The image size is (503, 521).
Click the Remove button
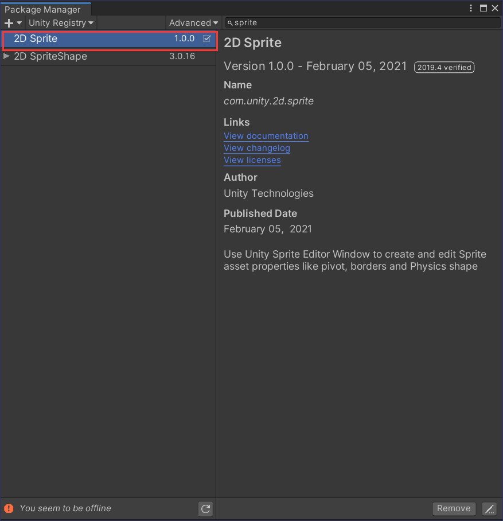pyautogui.click(x=454, y=508)
